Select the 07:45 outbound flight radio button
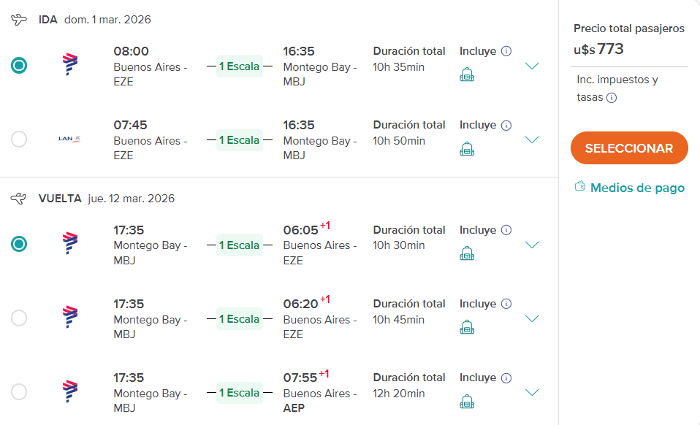 (20, 139)
